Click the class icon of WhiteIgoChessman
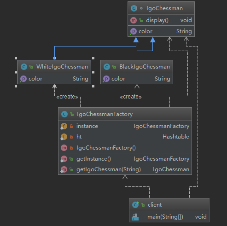The height and width of the screenshot is (226, 227). [x=24, y=67]
